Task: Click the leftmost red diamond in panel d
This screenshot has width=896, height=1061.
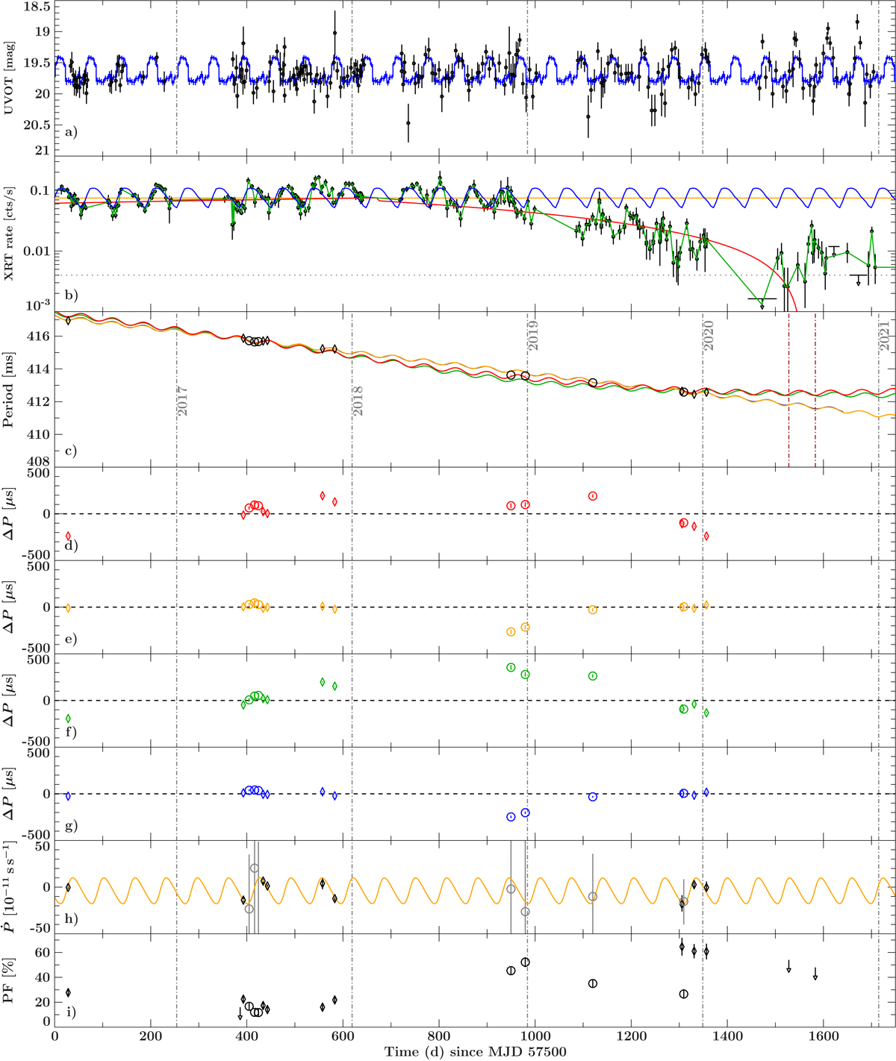Action: (x=68, y=536)
